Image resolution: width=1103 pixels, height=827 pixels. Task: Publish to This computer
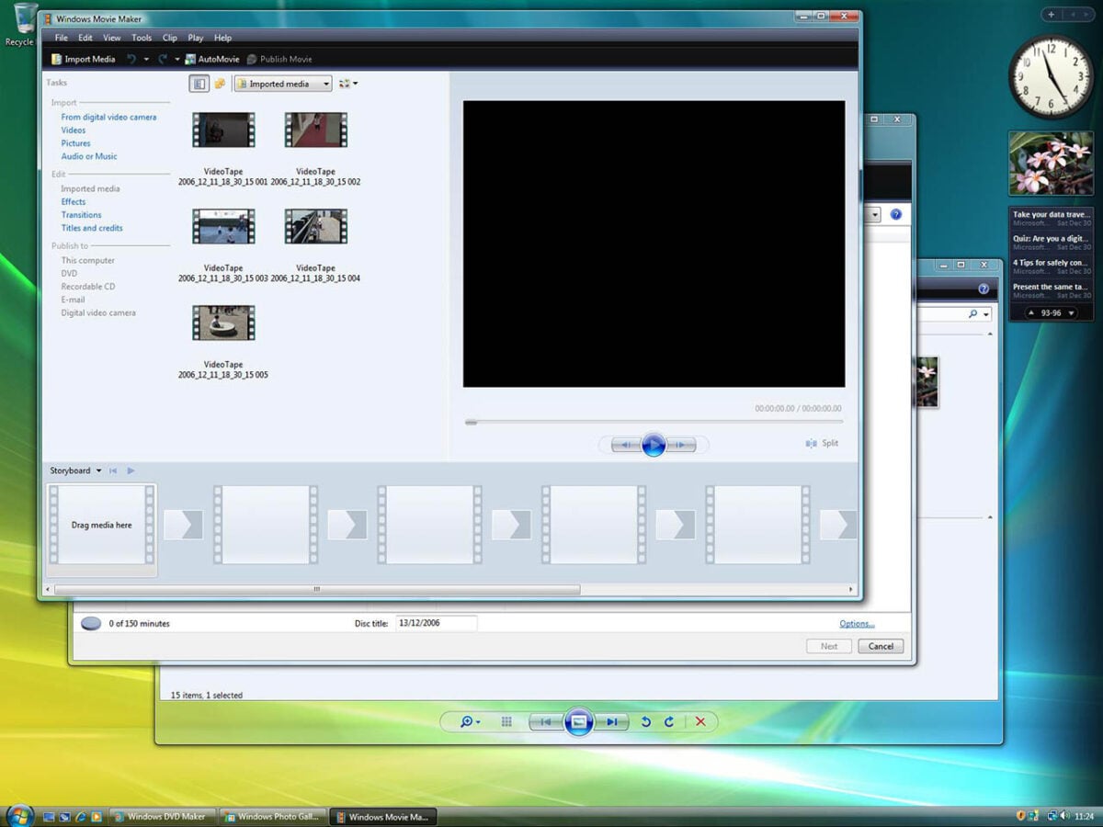click(88, 261)
